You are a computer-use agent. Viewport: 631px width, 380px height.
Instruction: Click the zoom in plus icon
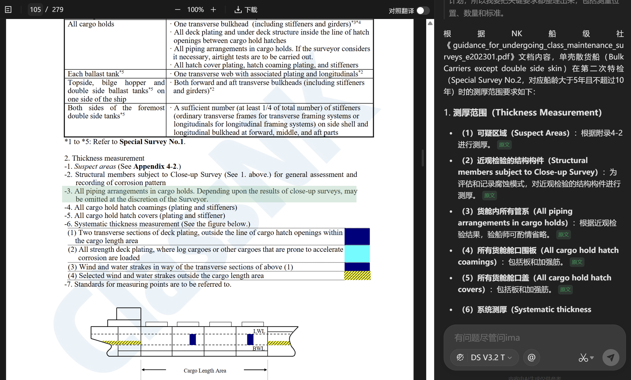213,10
